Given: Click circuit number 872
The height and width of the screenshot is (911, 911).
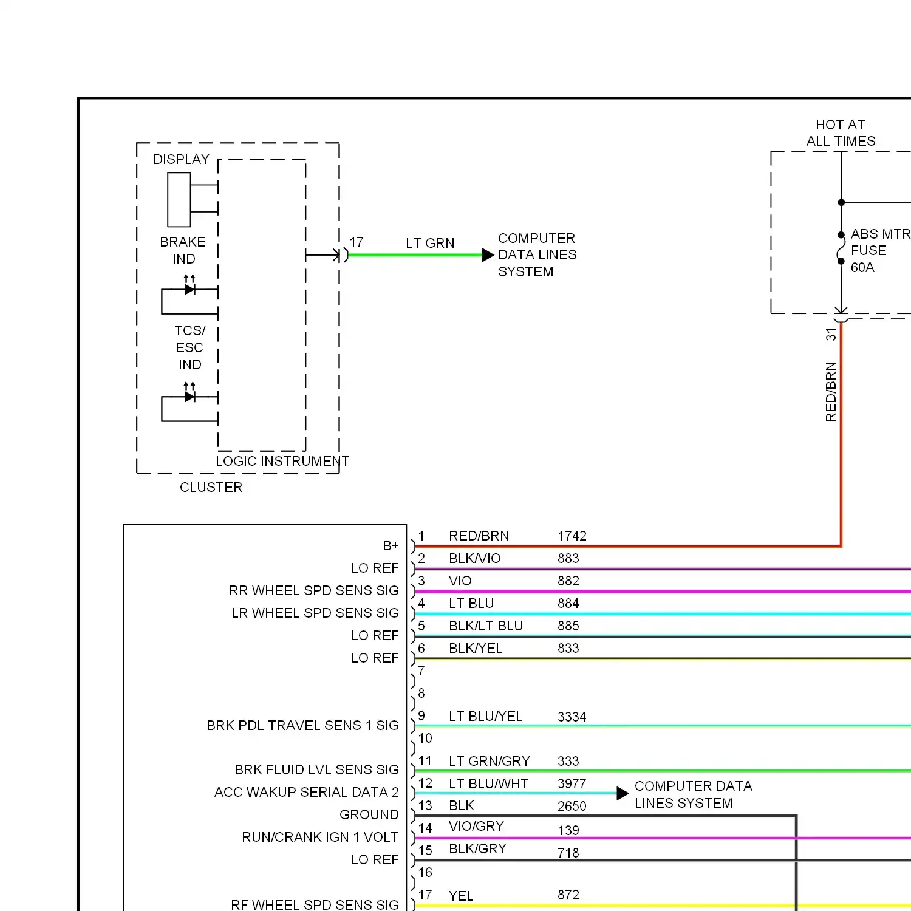Looking at the screenshot, I should click(568, 895).
